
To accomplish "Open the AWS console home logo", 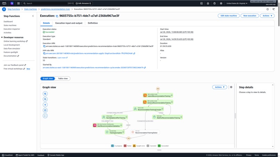I will (x=4, y=3).
